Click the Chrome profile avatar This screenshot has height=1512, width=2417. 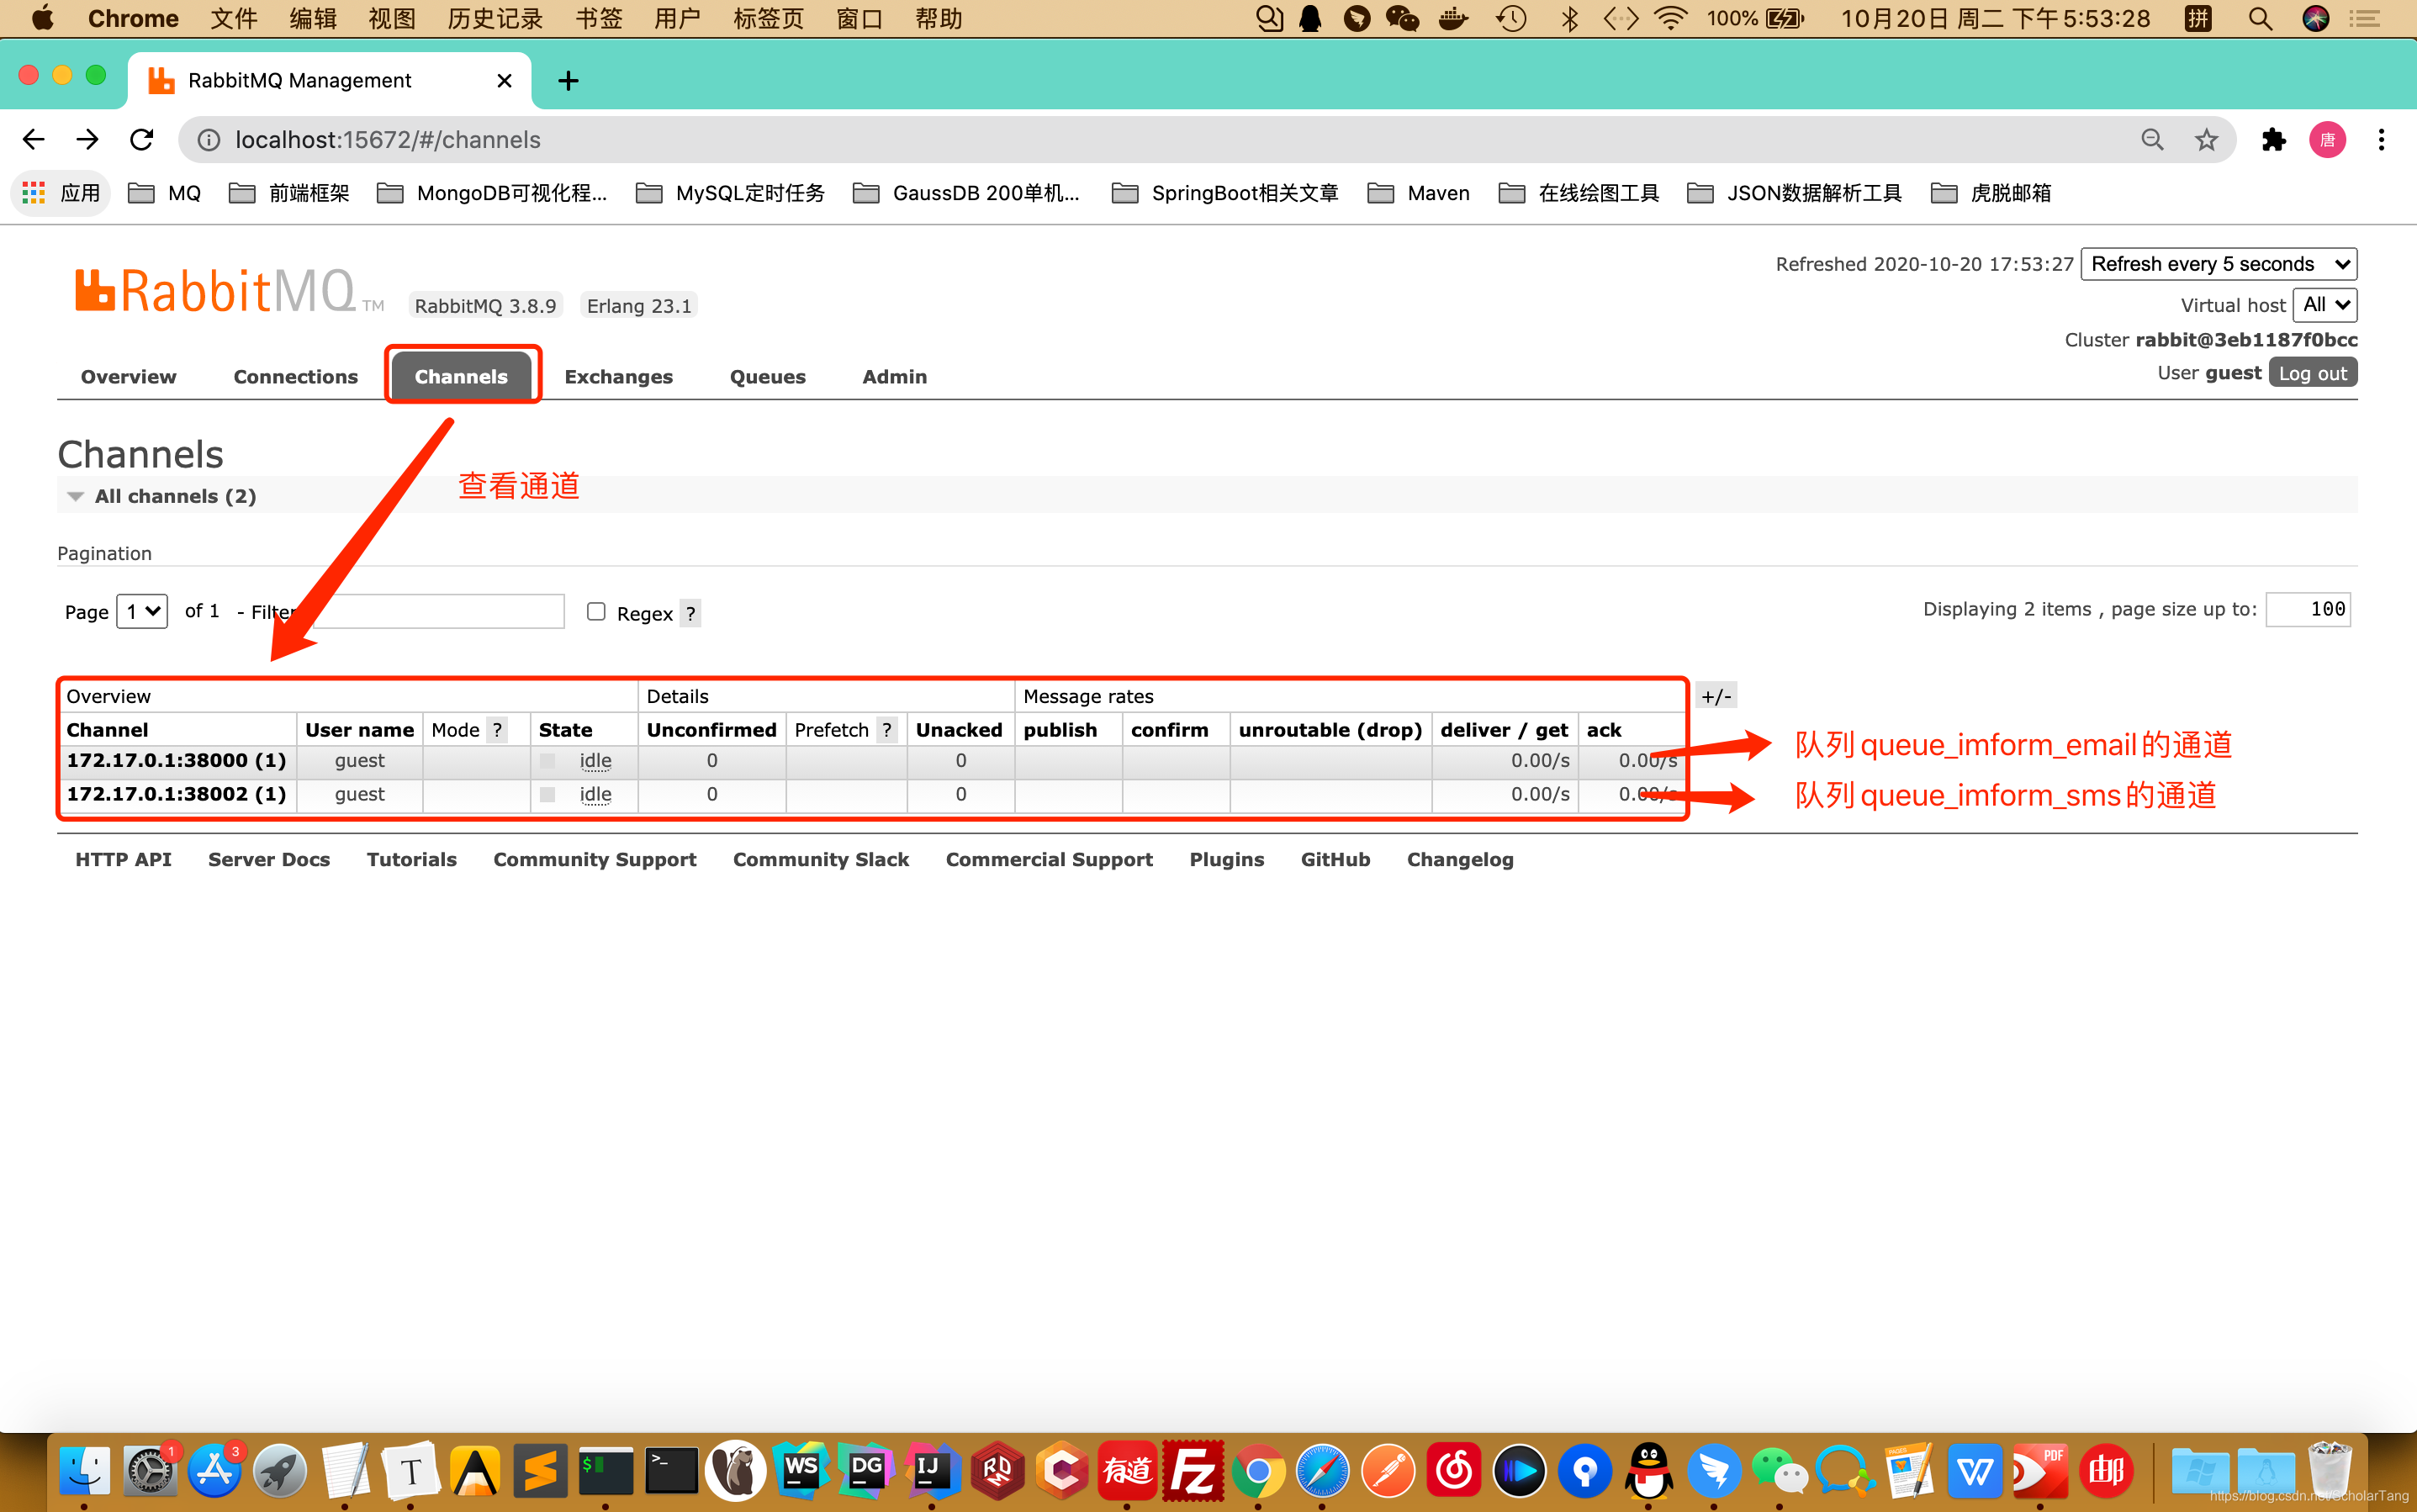2327,140
